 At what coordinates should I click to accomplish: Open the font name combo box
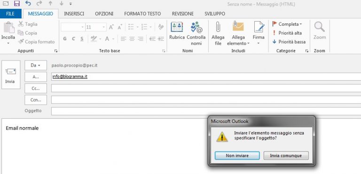(x=73, y=27)
